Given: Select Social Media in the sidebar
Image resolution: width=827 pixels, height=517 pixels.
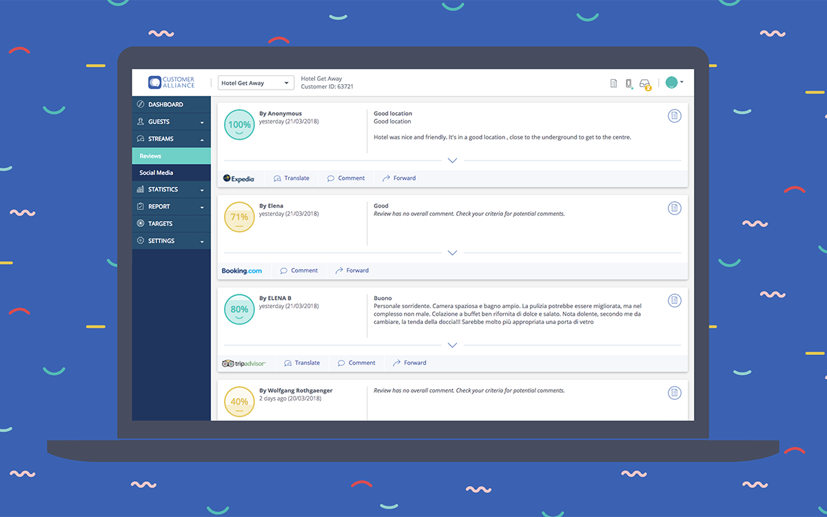Looking at the screenshot, I should 156,172.
